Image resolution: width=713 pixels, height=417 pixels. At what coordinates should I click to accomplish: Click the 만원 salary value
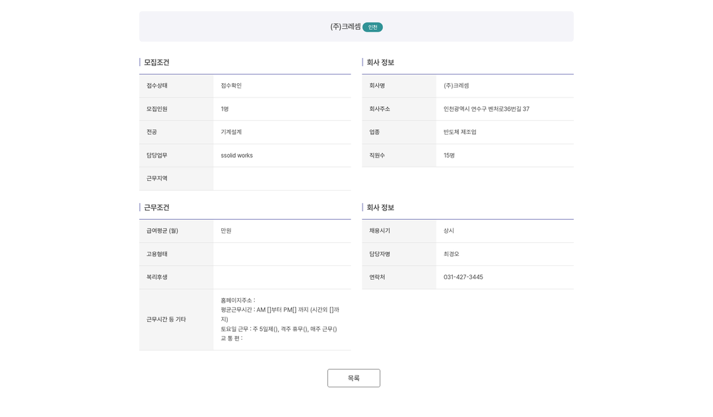click(226, 231)
